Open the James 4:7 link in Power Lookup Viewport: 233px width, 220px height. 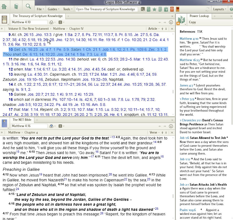coord(186,85)
